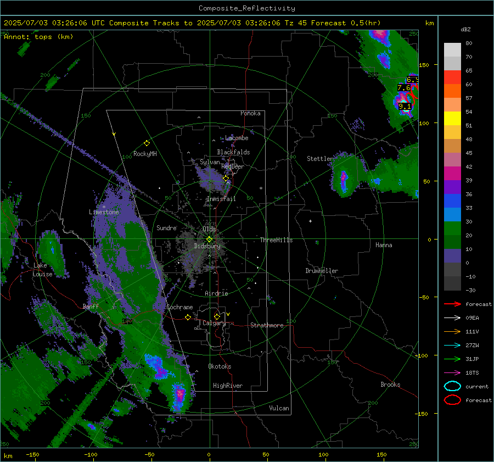Screen dimensions: 494x462
Task: Select the orange 111V arrow legend icon
Action: pos(452,331)
